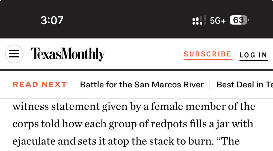Tap the Read Next label
The height and width of the screenshot is (151, 273).
(40, 84)
